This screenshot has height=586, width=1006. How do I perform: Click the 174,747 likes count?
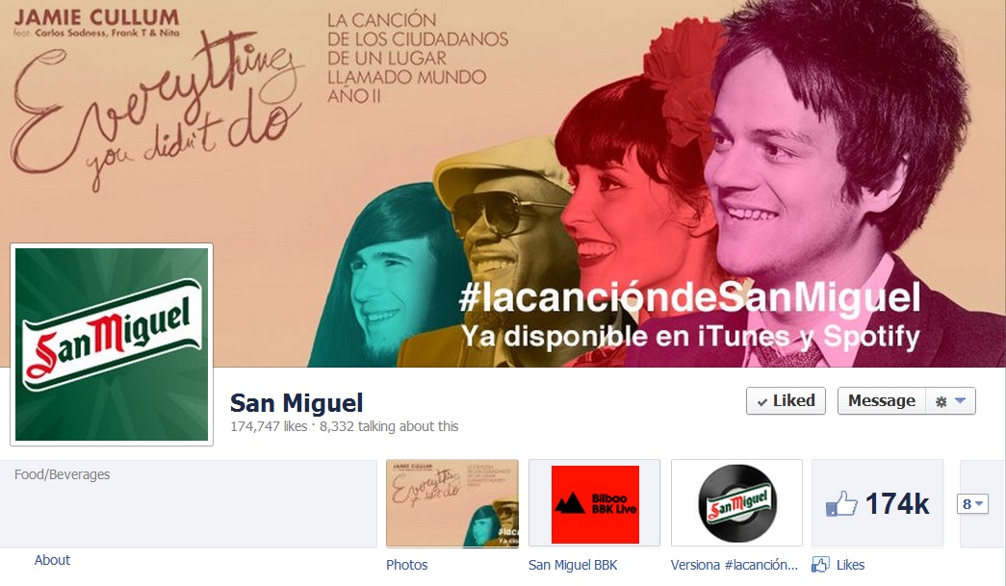pos(269,426)
